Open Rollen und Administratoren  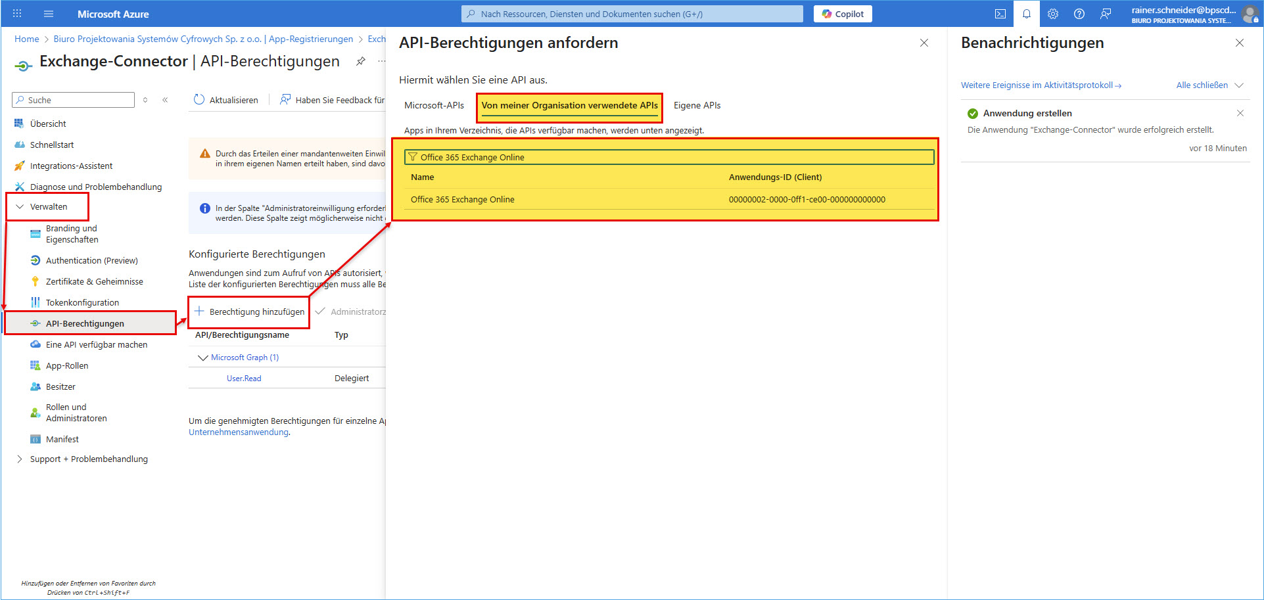(76, 413)
